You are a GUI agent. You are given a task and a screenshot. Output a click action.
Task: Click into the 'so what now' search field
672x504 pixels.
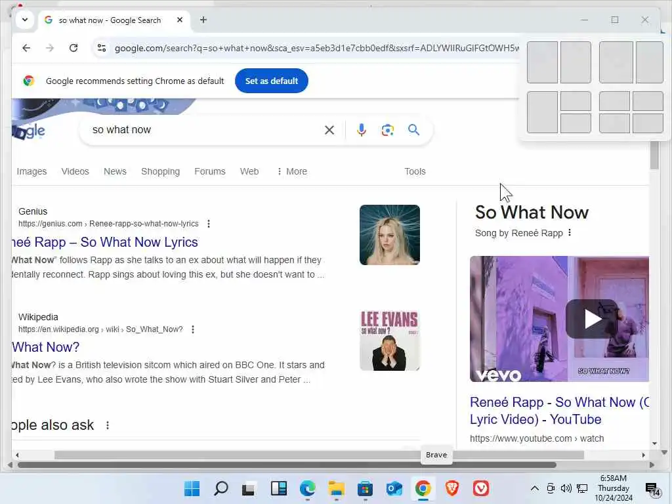pos(201,130)
